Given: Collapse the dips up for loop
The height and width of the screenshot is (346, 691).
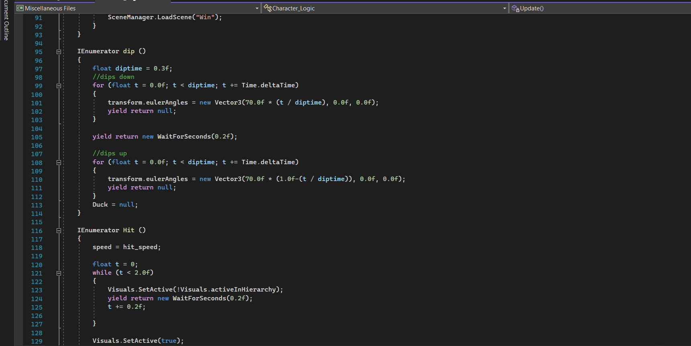Looking at the screenshot, I should point(59,163).
